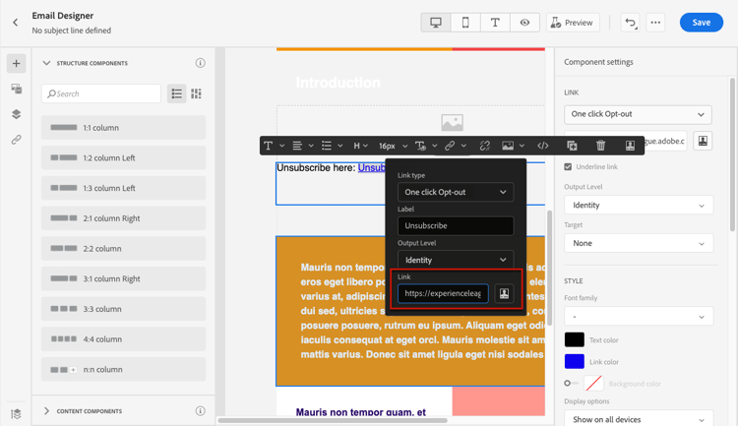Toggle the Background color switch
The width and height of the screenshot is (738, 426).
tap(569, 384)
